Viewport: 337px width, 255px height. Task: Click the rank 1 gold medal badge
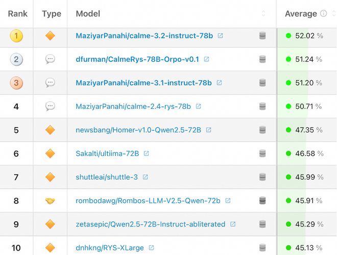click(16, 36)
